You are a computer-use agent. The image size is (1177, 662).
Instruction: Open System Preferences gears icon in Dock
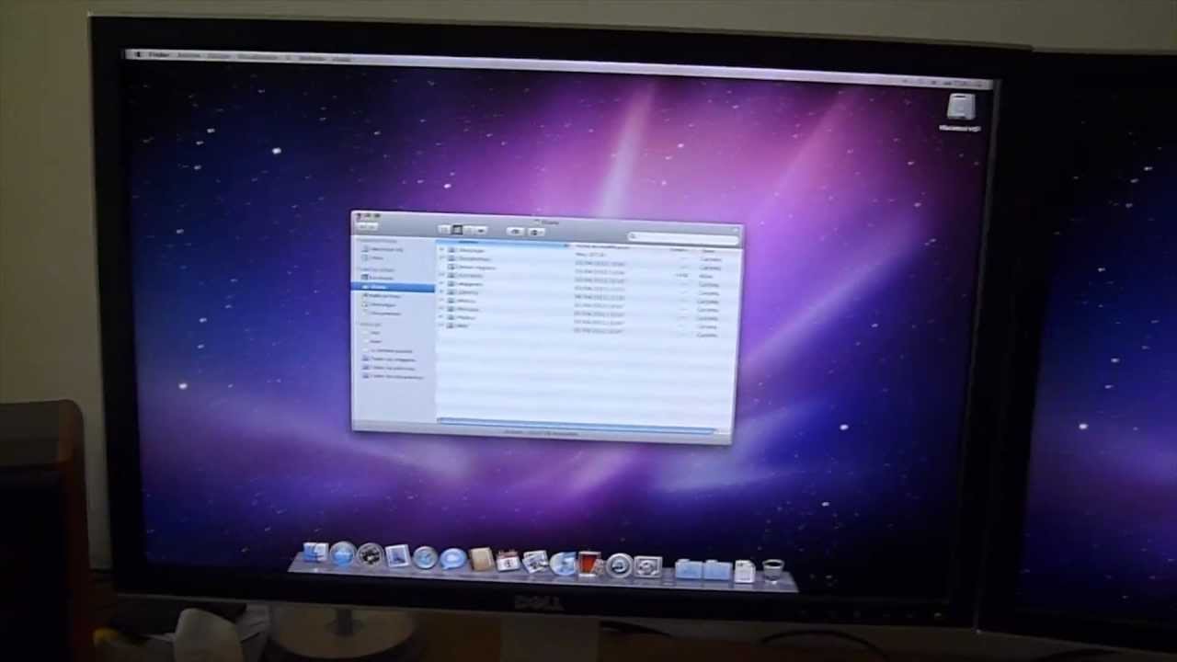tap(647, 566)
